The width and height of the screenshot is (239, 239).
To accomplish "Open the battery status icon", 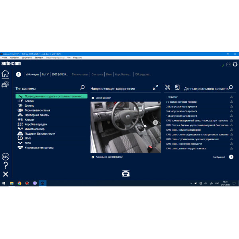I will [x=229, y=65].
